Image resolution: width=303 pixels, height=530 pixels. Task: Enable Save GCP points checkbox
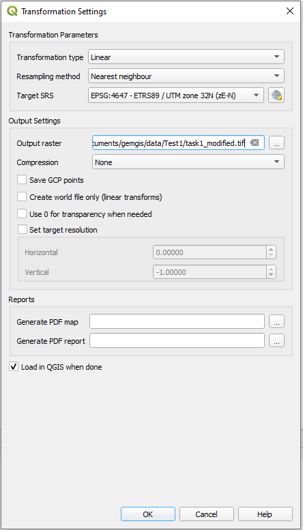pos(22,180)
